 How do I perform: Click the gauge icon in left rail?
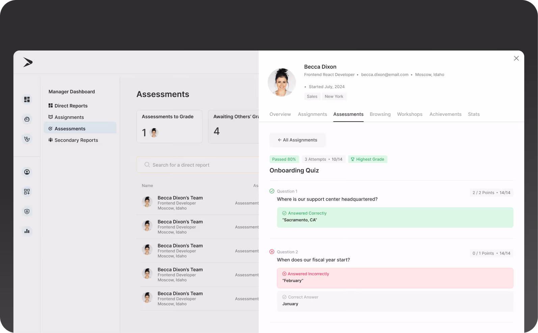pos(27,119)
